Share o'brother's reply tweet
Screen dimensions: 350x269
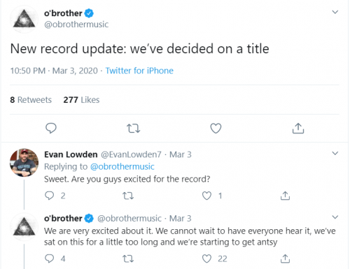pos(285,259)
